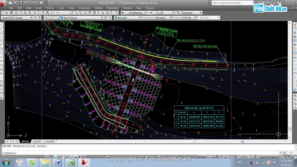The width and height of the screenshot is (297, 167).
Task: Toggle Lineweight display in status bar
Action: 79,157
